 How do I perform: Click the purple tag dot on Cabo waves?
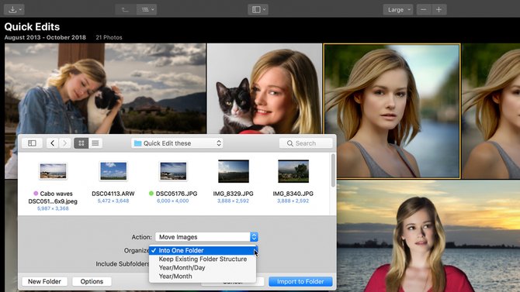pyautogui.click(x=36, y=194)
